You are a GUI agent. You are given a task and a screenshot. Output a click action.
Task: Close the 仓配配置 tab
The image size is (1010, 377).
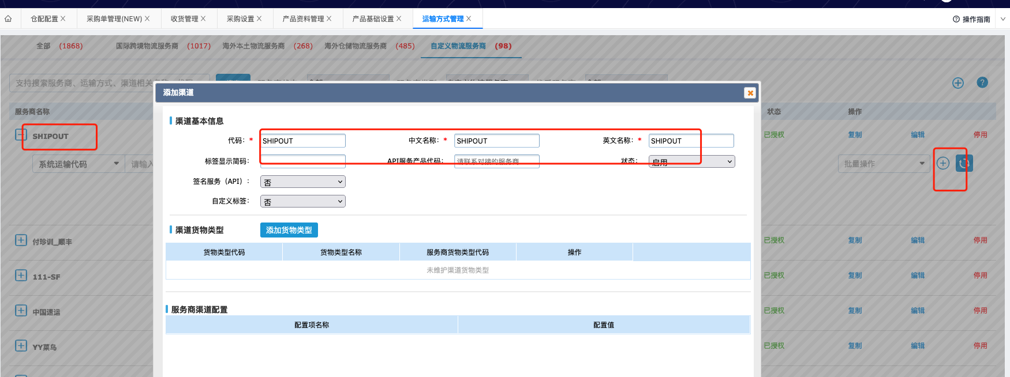63,18
